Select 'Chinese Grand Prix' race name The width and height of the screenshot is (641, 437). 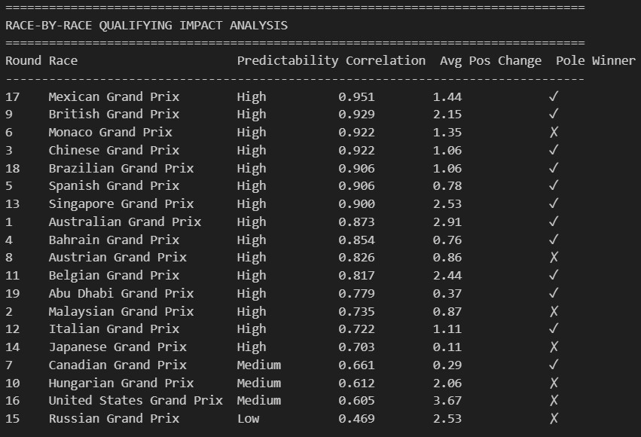pos(114,150)
